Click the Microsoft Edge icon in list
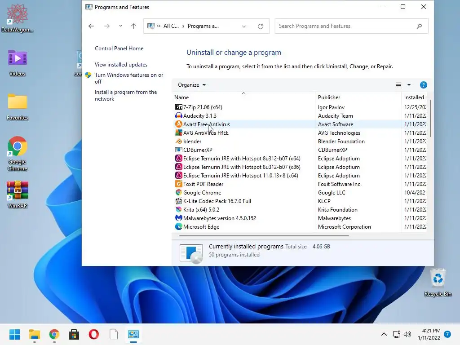This screenshot has width=460, height=345. 178,226
